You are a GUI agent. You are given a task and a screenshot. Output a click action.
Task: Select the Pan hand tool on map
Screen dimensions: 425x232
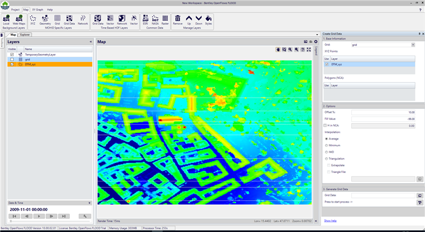coord(278,49)
